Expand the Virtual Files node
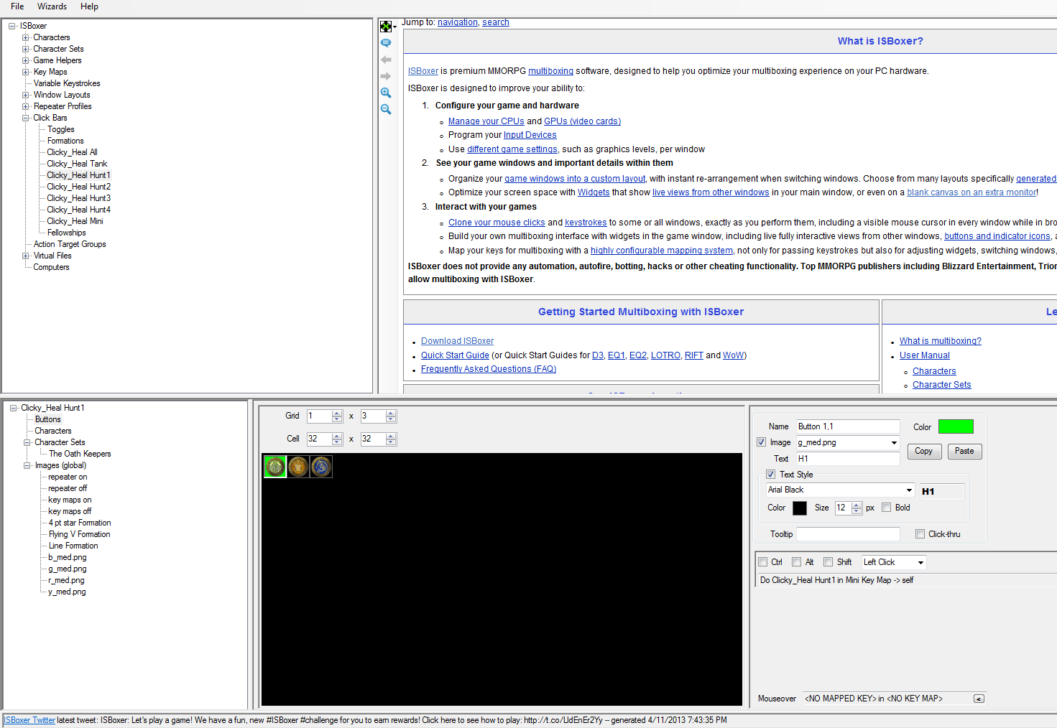1057x728 pixels. click(26, 256)
